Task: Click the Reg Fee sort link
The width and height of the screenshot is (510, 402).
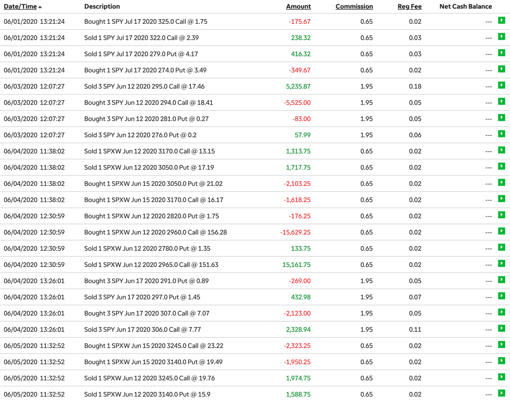Action: coord(410,6)
